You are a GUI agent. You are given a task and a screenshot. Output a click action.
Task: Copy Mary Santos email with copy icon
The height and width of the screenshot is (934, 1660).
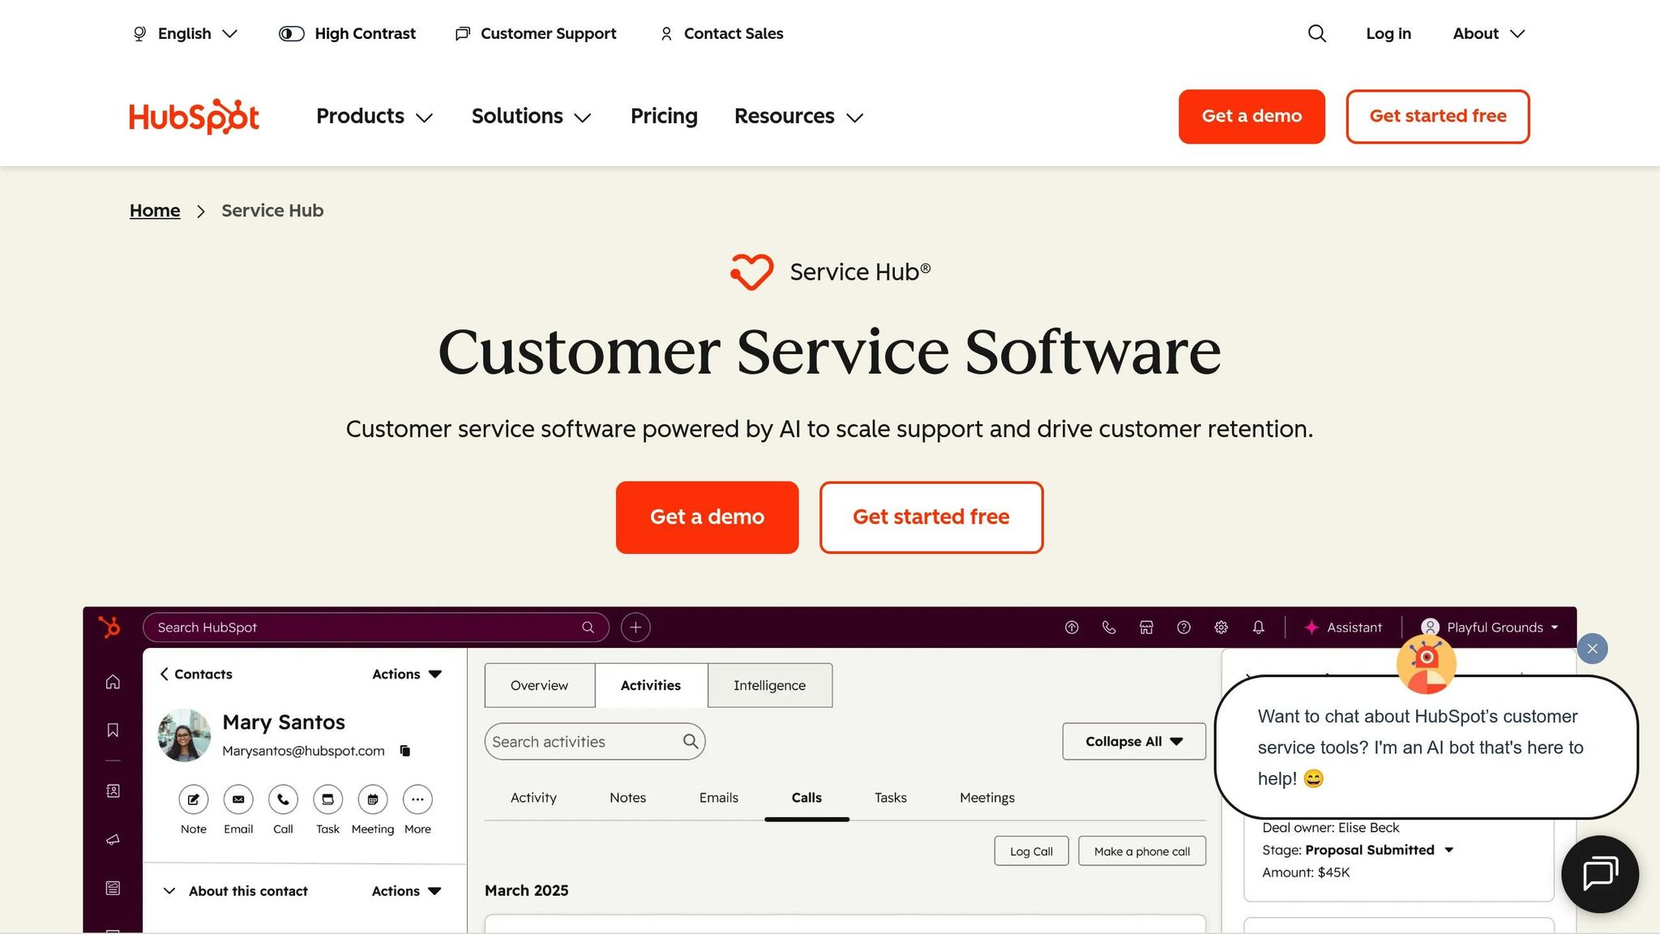click(x=405, y=751)
